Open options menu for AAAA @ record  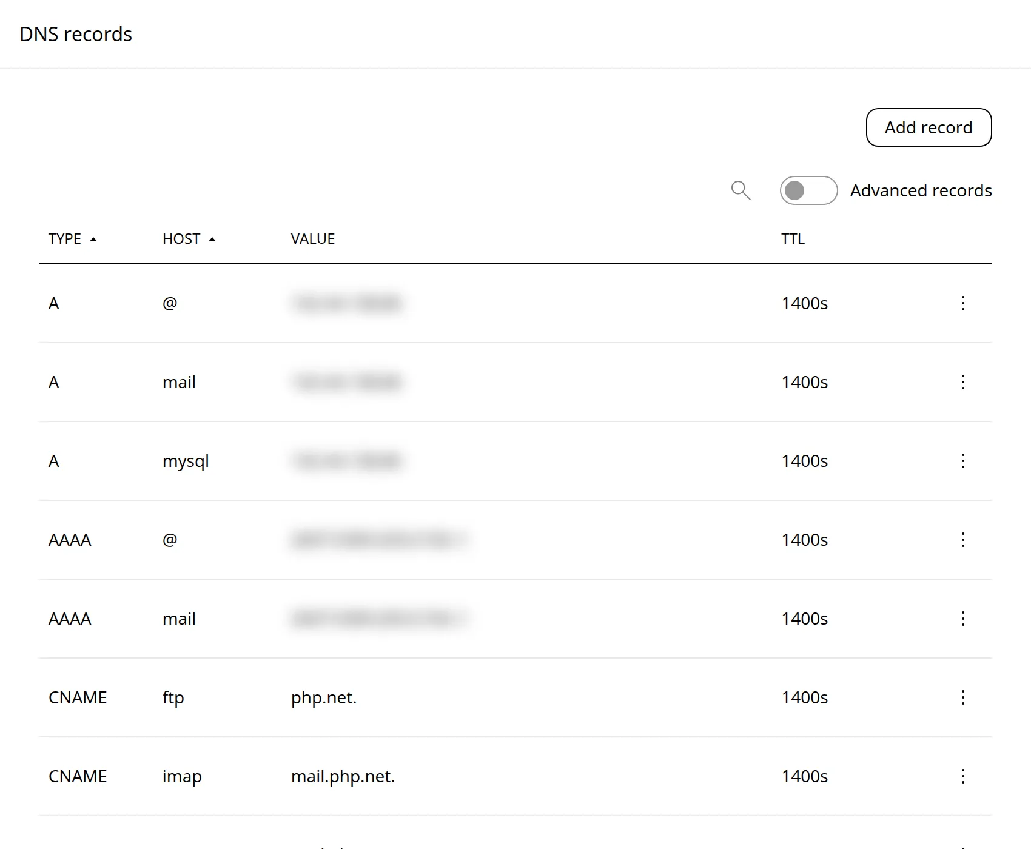tap(963, 540)
